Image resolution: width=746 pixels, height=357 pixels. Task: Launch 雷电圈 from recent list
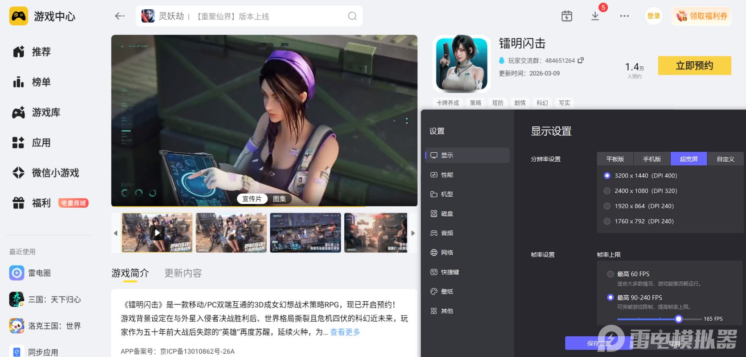pos(30,273)
